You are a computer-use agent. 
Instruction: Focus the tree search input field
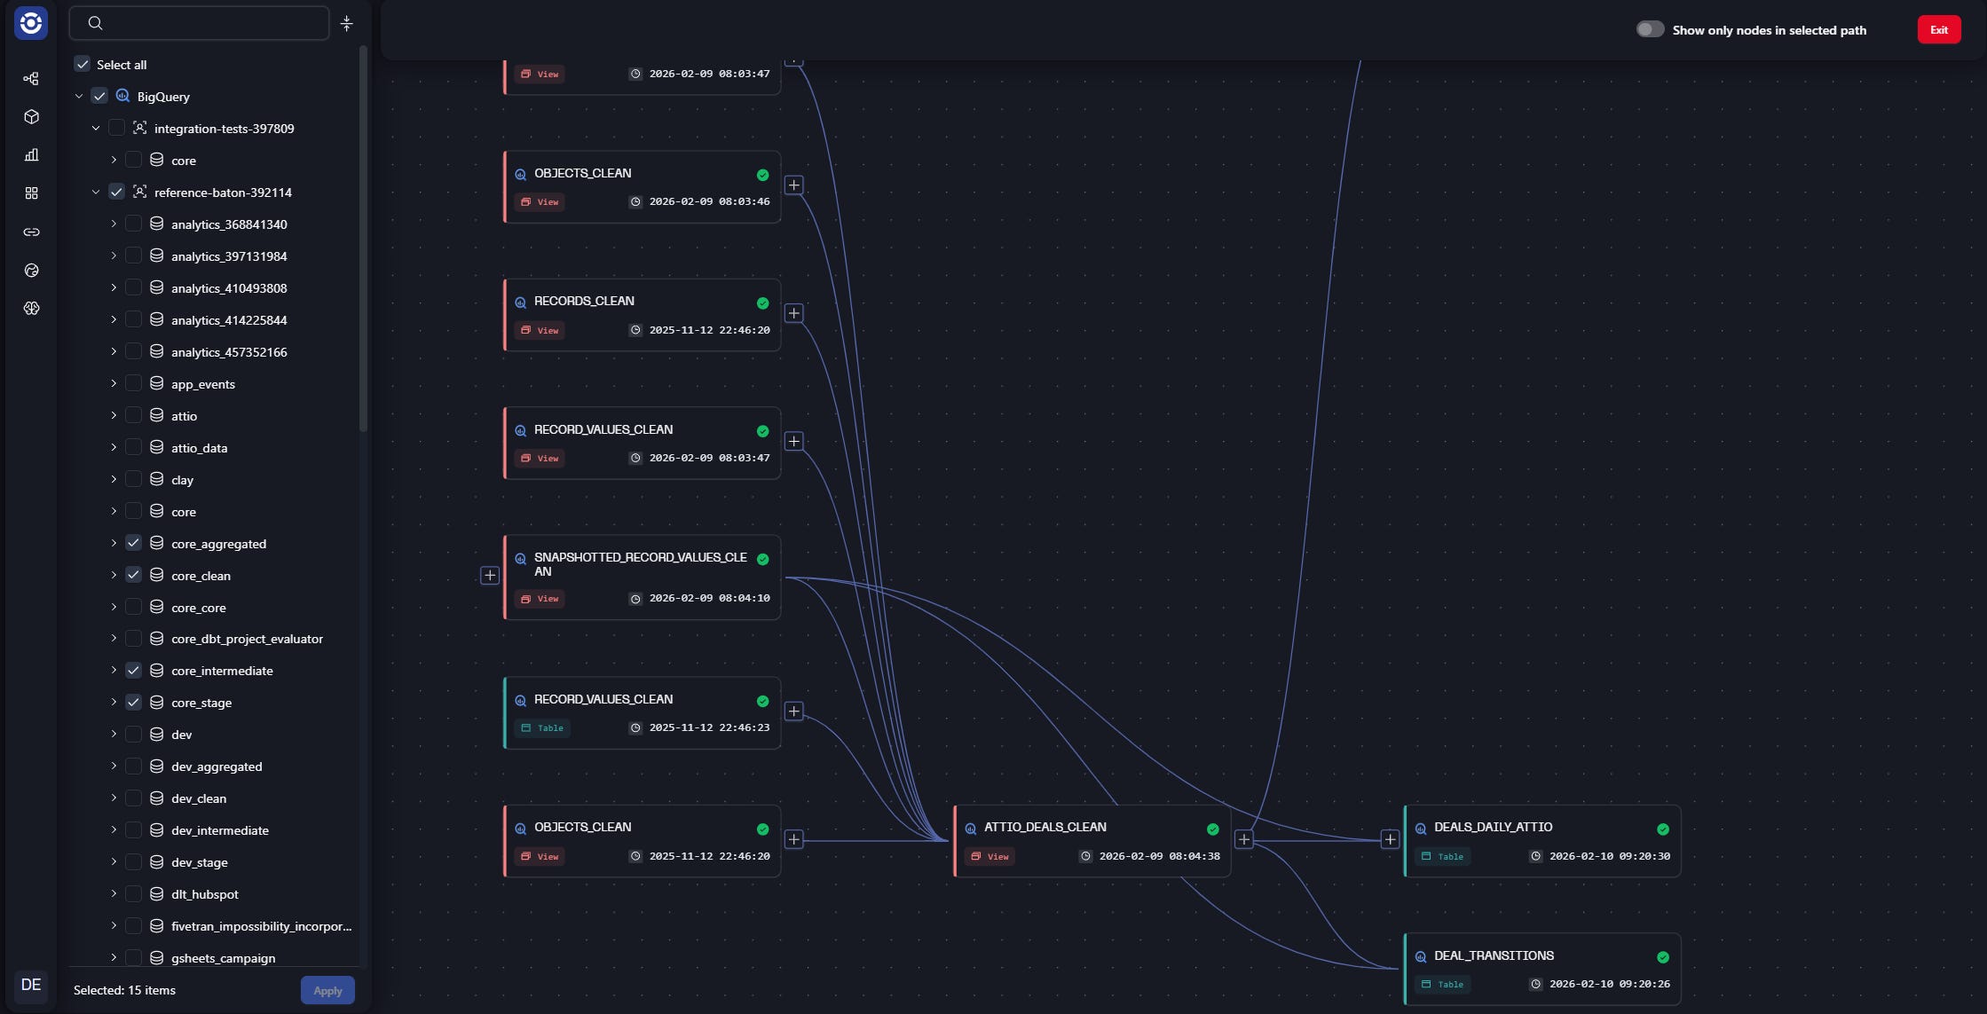point(213,24)
